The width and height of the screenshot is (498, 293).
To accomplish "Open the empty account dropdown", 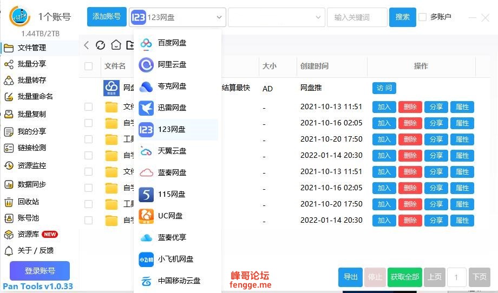I will pyautogui.click(x=276, y=17).
